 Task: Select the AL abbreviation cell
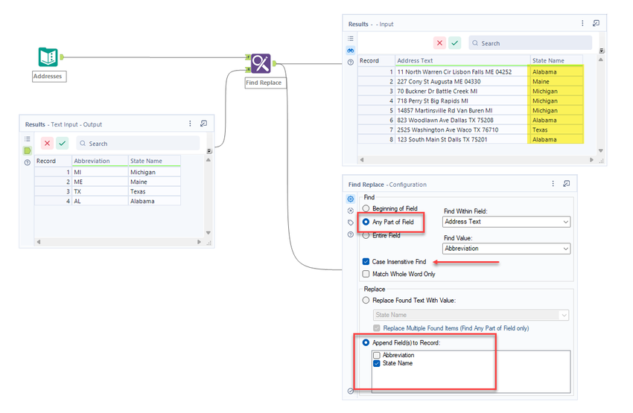coord(100,201)
